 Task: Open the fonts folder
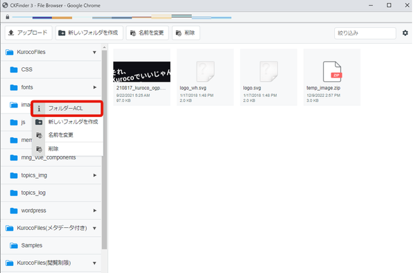click(51, 87)
